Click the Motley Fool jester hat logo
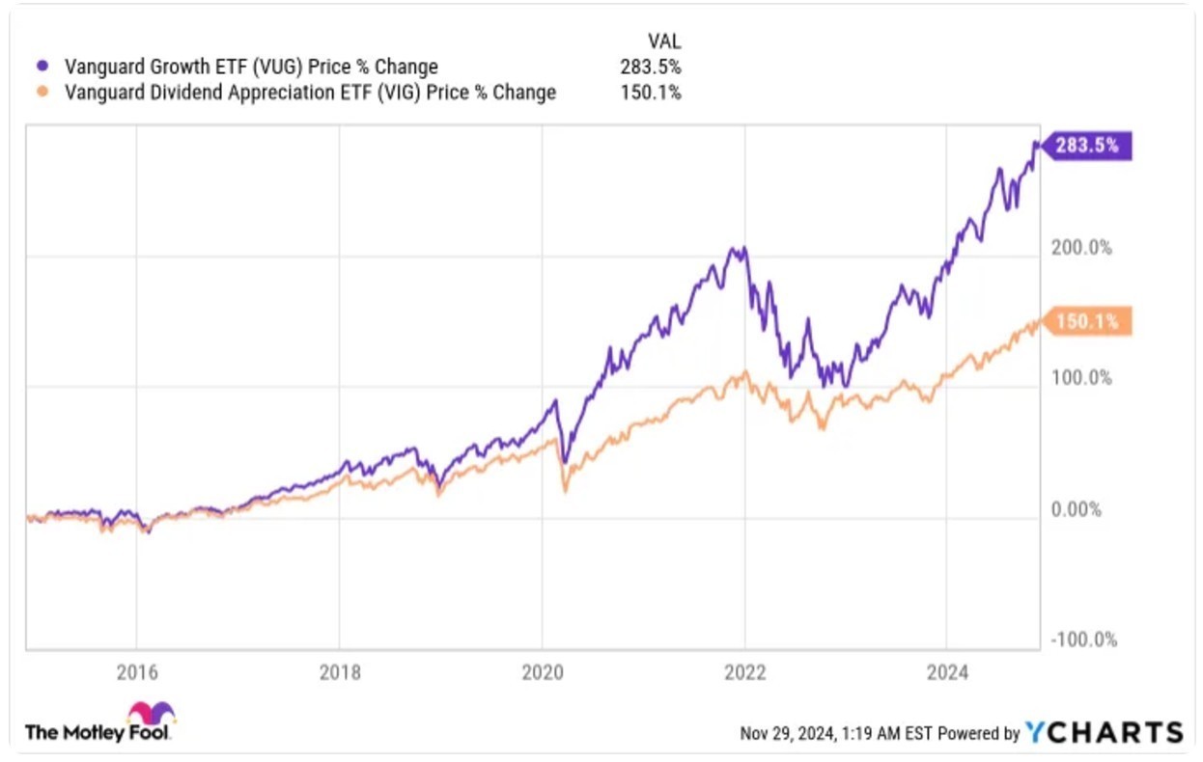Image resolution: width=1203 pixels, height=762 pixels. (x=152, y=715)
